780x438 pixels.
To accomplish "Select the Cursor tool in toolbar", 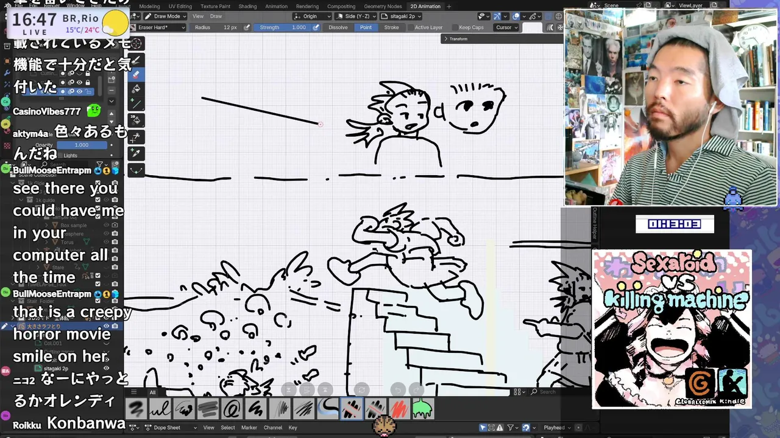I will tap(136, 44).
